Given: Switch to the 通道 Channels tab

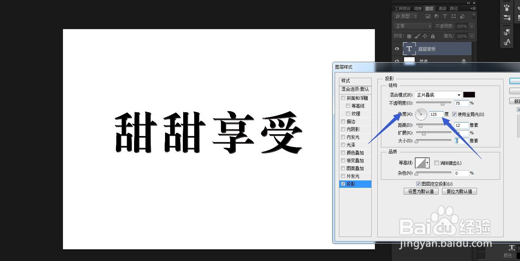Looking at the screenshot, I should [443, 8].
